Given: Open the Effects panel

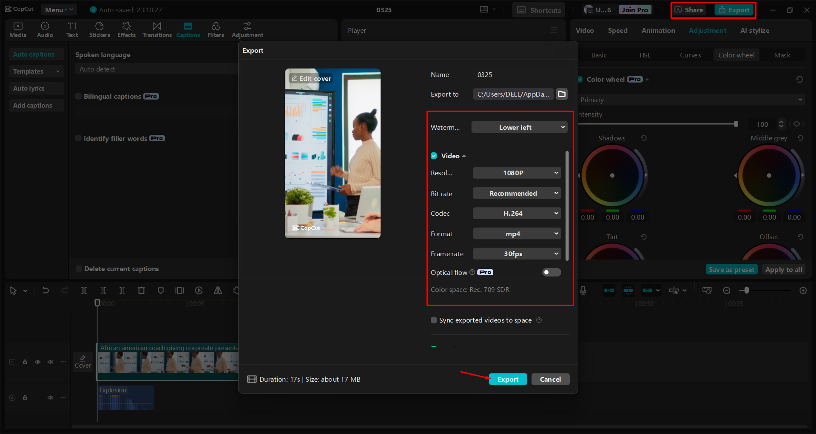Looking at the screenshot, I should [126, 29].
